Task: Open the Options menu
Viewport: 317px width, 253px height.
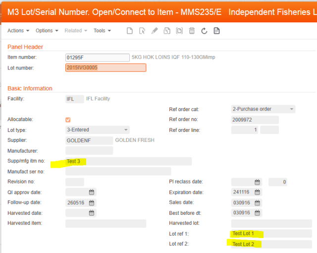Action: (47, 31)
